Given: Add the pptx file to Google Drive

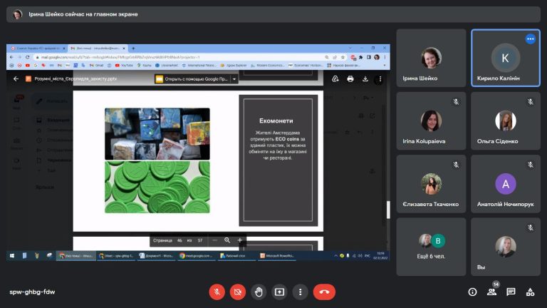Looking at the screenshot, I should [x=335, y=79].
